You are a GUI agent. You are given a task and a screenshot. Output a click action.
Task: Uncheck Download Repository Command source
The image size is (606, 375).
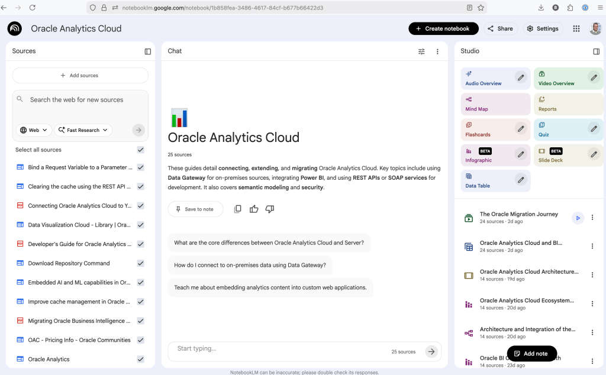140,263
